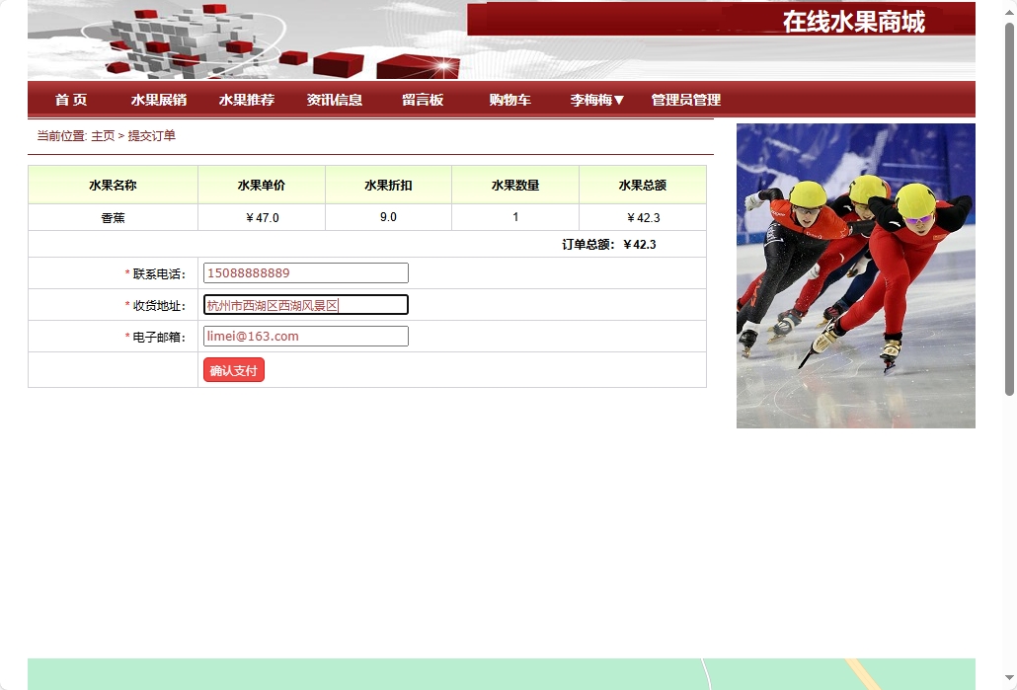Open the 水果推荐 recommendations page
This screenshot has height=690, width=1017.
246,100
